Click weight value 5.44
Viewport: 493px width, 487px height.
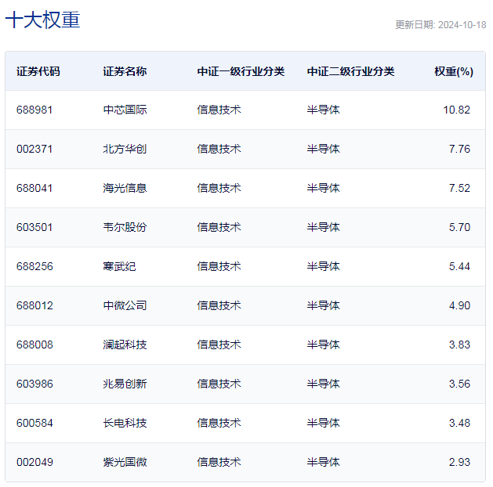coord(459,266)
